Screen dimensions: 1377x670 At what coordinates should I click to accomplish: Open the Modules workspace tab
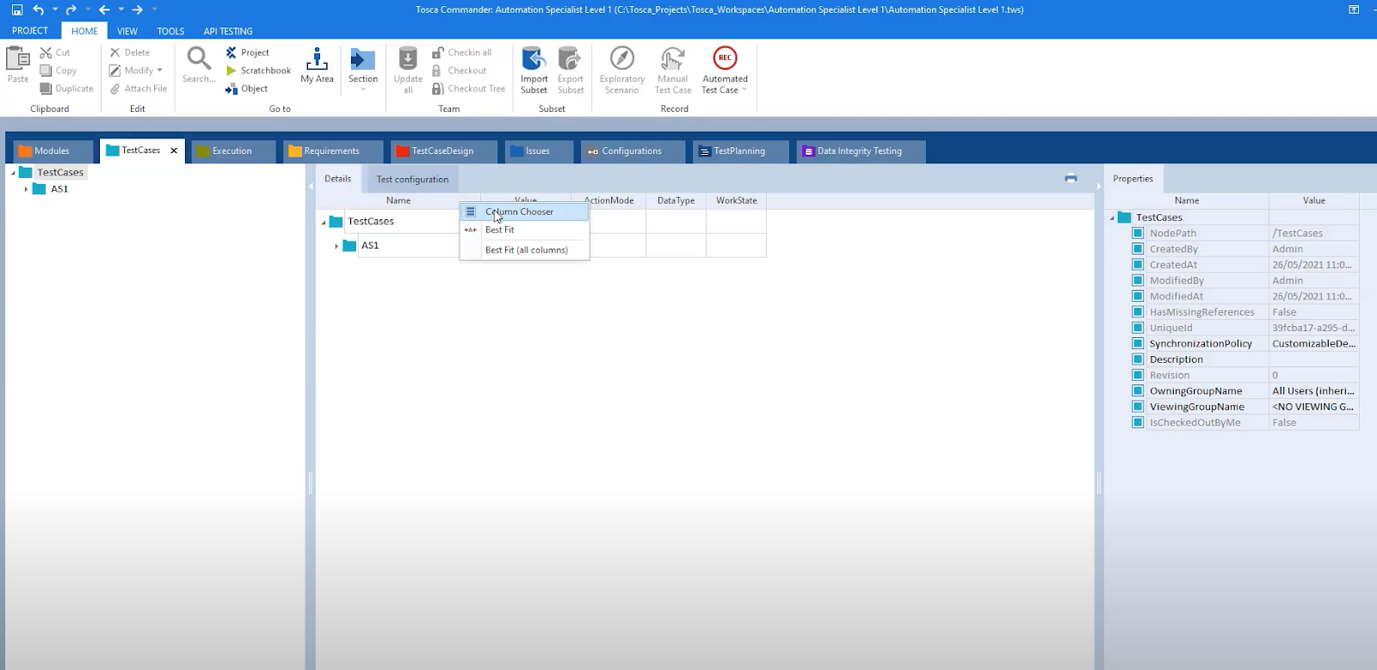coord(52,151)
